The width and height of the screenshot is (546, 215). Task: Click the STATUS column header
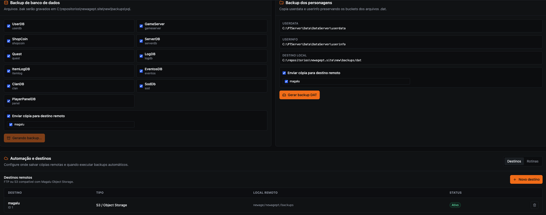455,193
